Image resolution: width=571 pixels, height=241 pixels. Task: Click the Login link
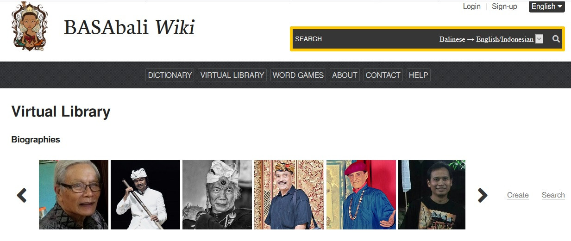471,6
